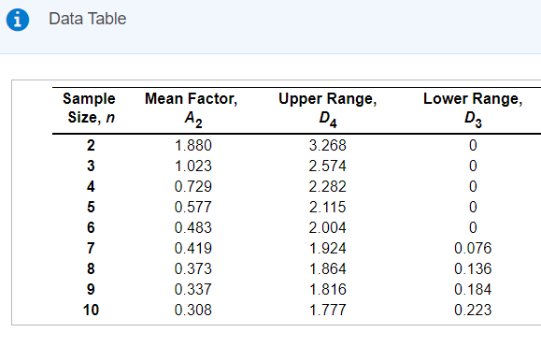Click the A2 value 0.483

pos(193,227)
